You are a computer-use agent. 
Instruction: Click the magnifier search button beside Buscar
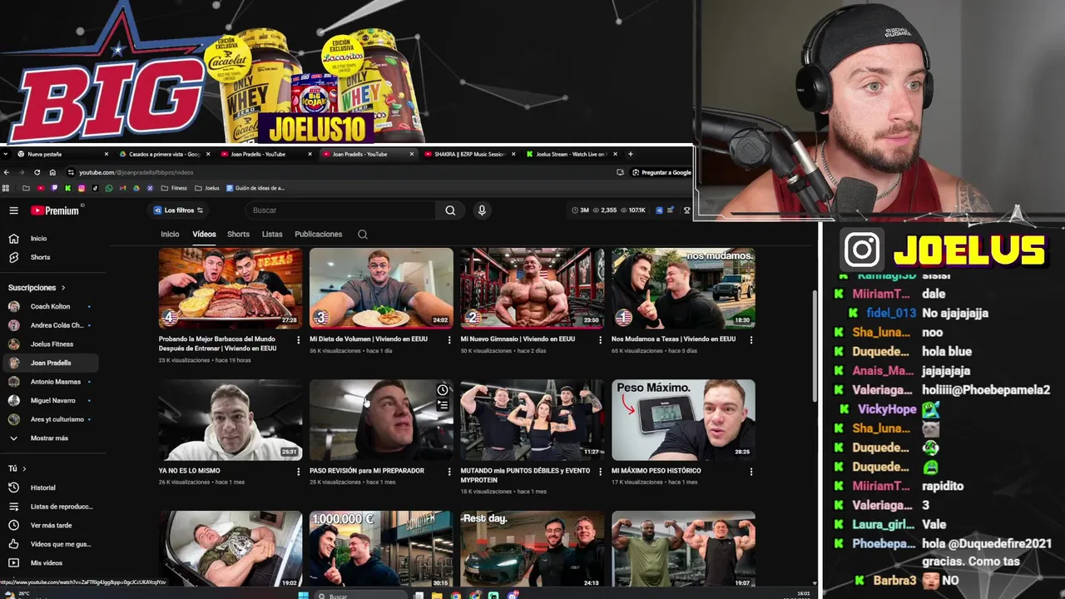(450, 210)
